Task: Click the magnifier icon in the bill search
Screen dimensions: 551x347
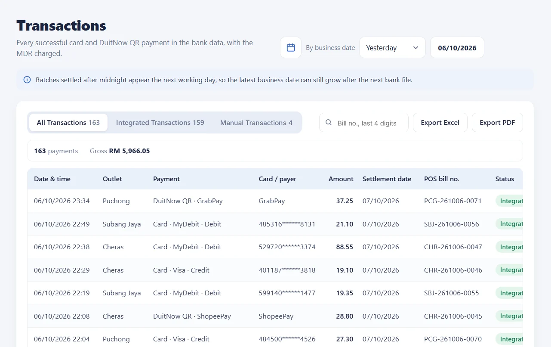Action: 329,123
